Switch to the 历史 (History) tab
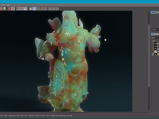 [153, 34]
